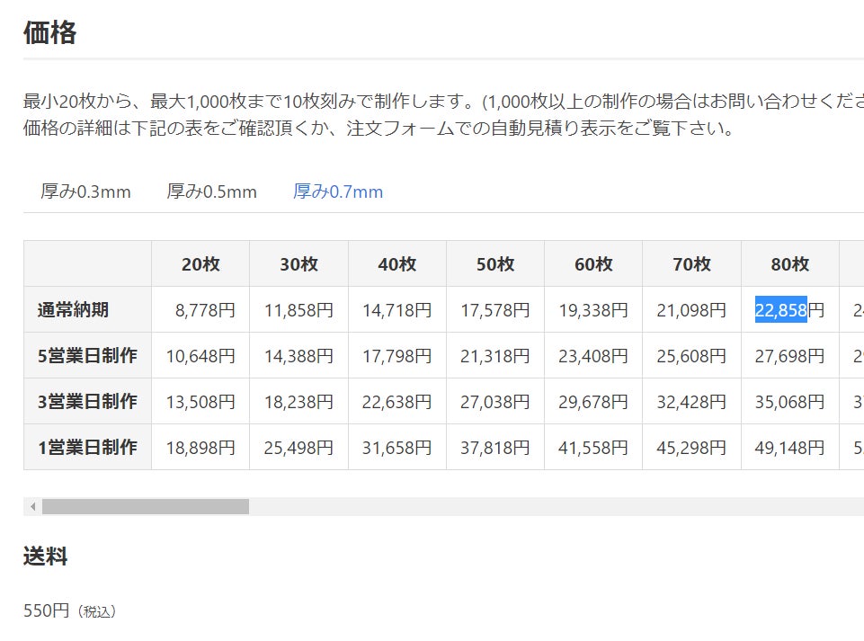
Task: Click the 49,148円 price cell
Action: [789, 448]
